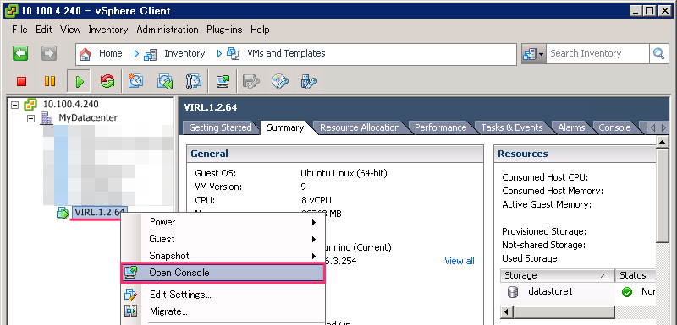Open the Snapshot Manager toolbar icon
Screen dimensions: 677x325
point(194,80)
